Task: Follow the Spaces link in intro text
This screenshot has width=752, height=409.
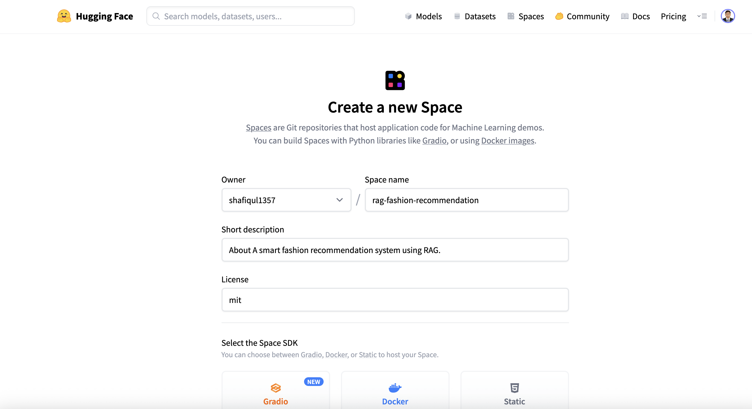Action: pos(259,127)
